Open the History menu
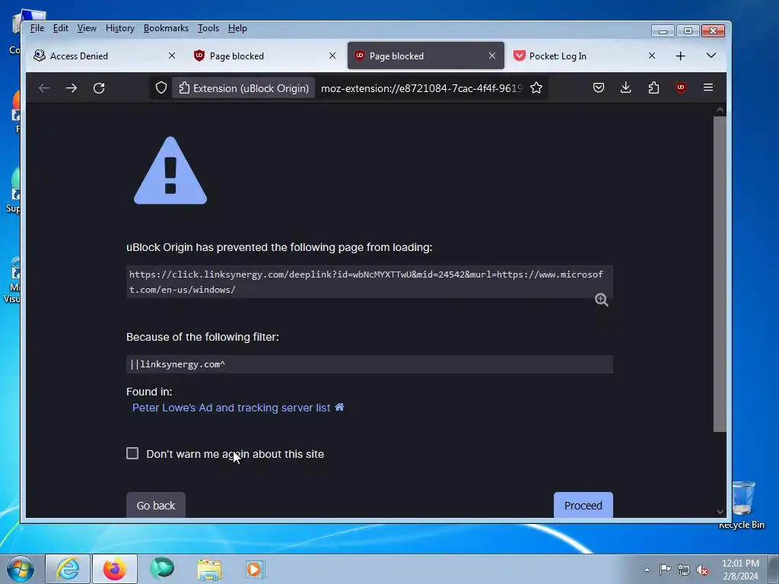 tap(119, 28)
